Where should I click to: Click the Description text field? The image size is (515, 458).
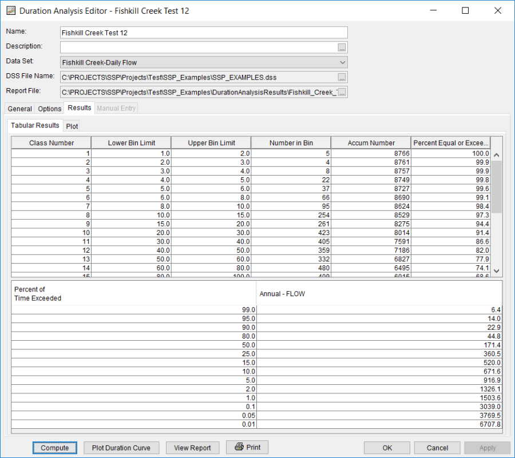coord(199,47)
